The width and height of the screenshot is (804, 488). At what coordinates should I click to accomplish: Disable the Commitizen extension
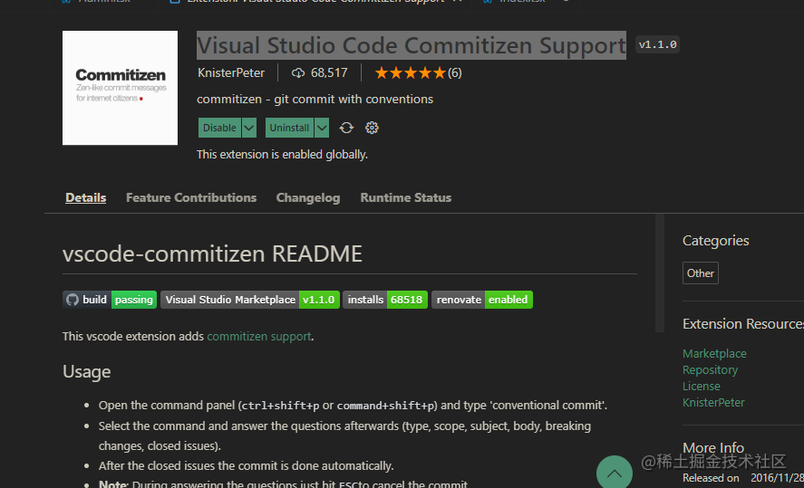click(219, 128)
